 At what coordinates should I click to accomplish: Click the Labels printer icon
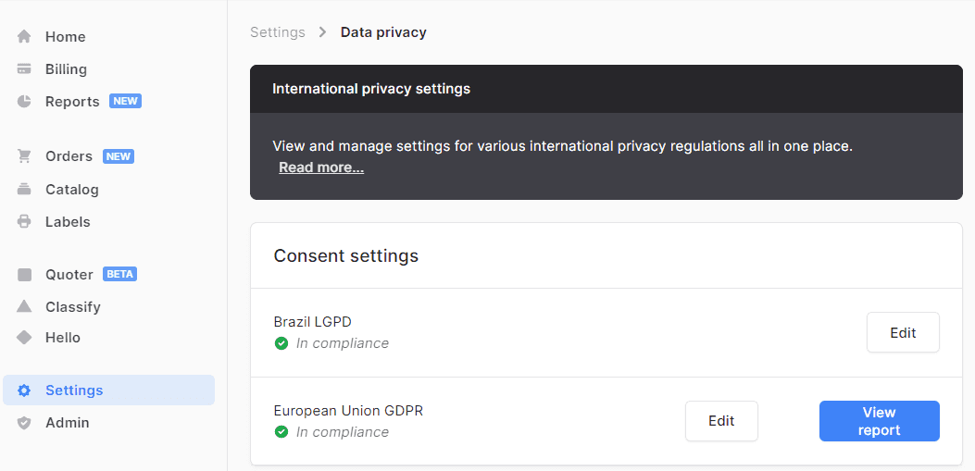click(x=24, y=222)
